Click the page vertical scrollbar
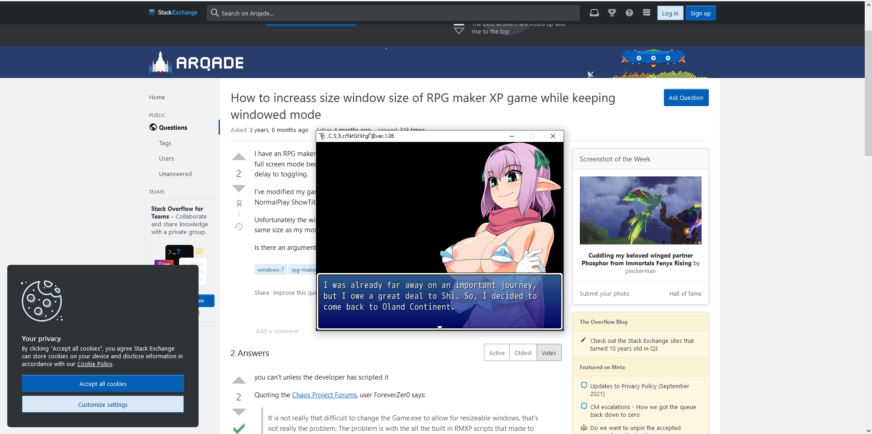Image resolution: width=872 pixels, height=434 pixels. pos(868,94)
